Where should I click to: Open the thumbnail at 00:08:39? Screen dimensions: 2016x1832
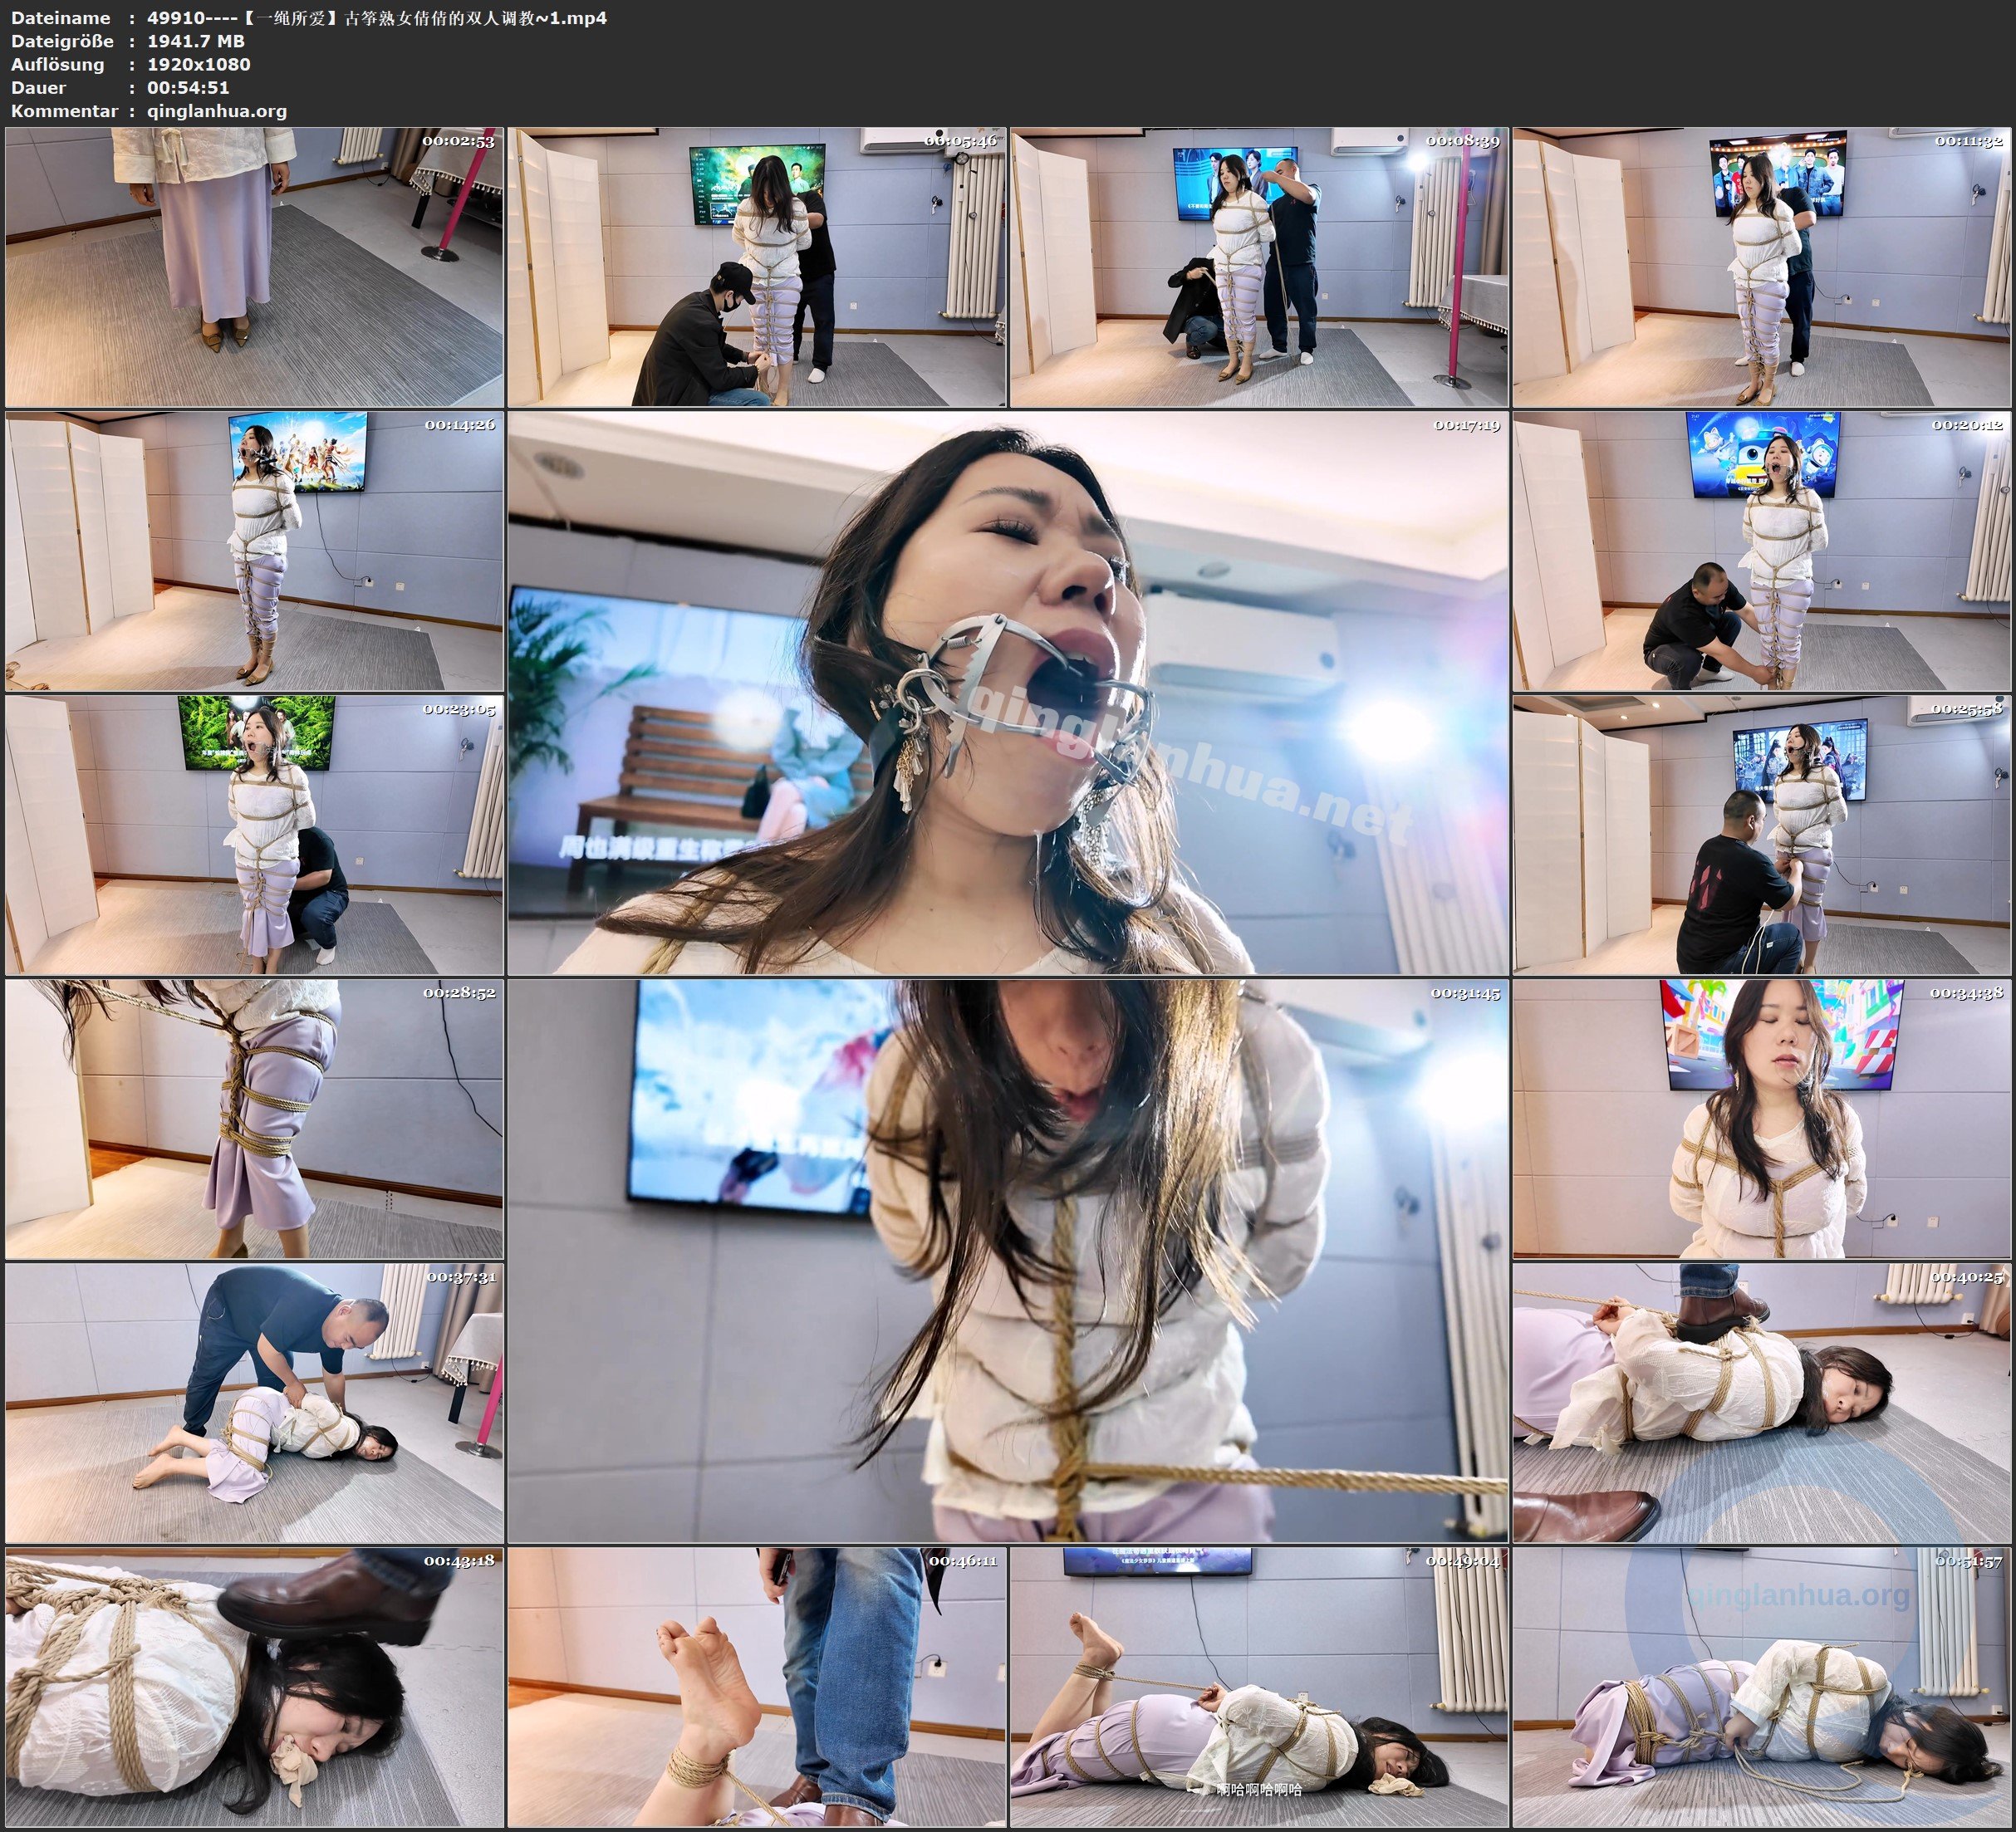[x=1259, y=267]
